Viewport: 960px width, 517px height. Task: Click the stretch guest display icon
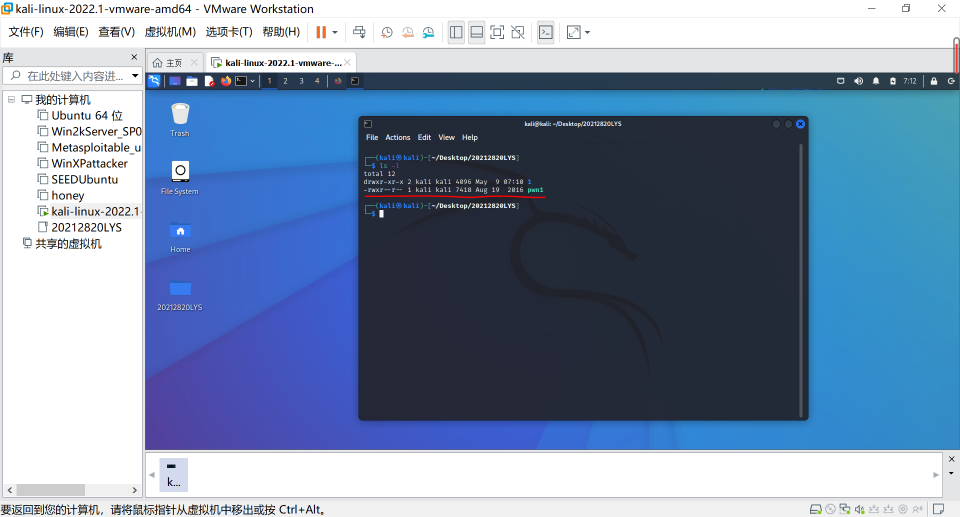(x=573, y=32)
